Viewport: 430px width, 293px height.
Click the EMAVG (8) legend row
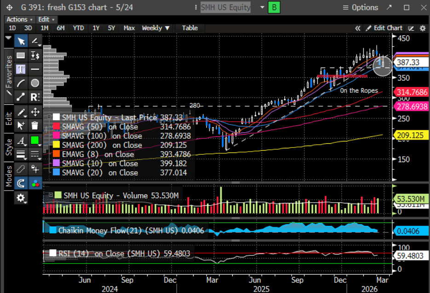pyautogui.click(x=120, y=154)
